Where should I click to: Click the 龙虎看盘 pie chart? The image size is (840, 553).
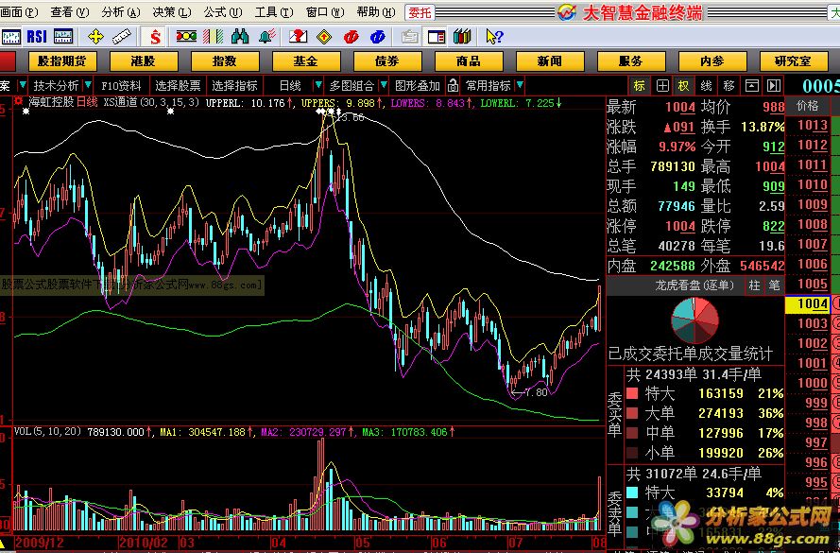[694, 320]
